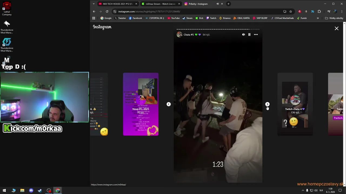Bookmark this page with the star
Viewport: 346px width, 194px height.
point(291,11)
